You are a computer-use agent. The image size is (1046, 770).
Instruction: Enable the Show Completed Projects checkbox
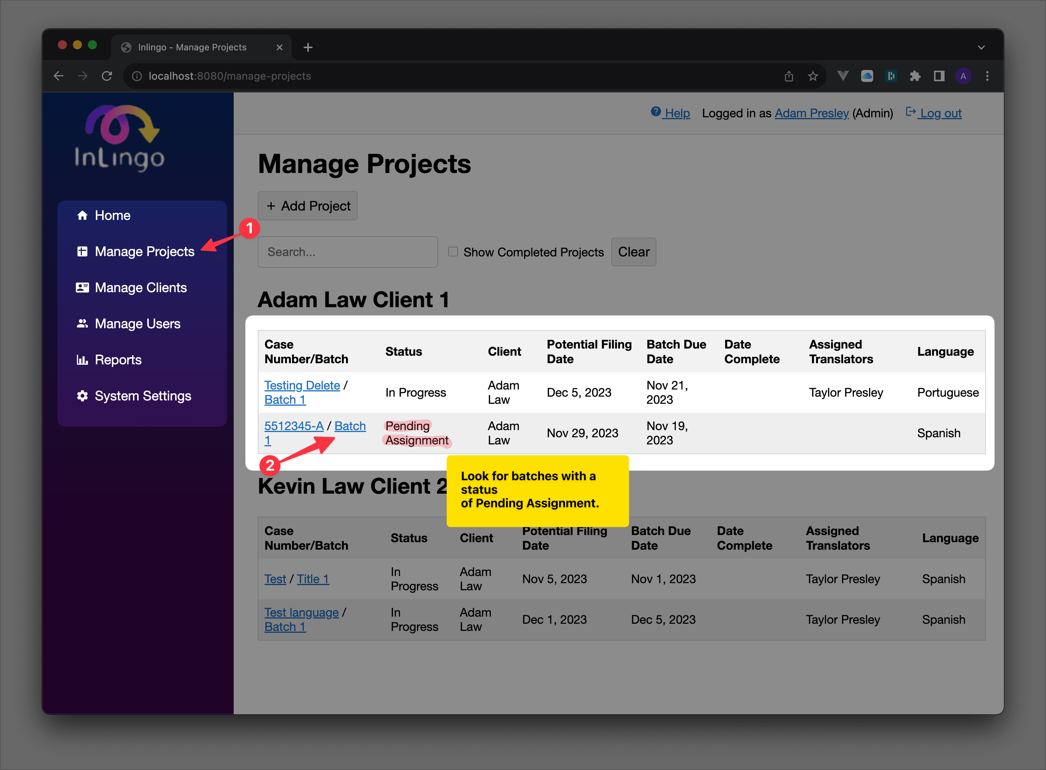453,252
